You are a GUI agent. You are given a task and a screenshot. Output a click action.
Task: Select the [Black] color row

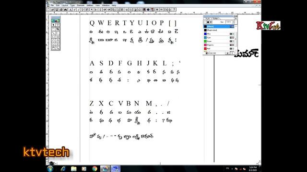(219, 26)
